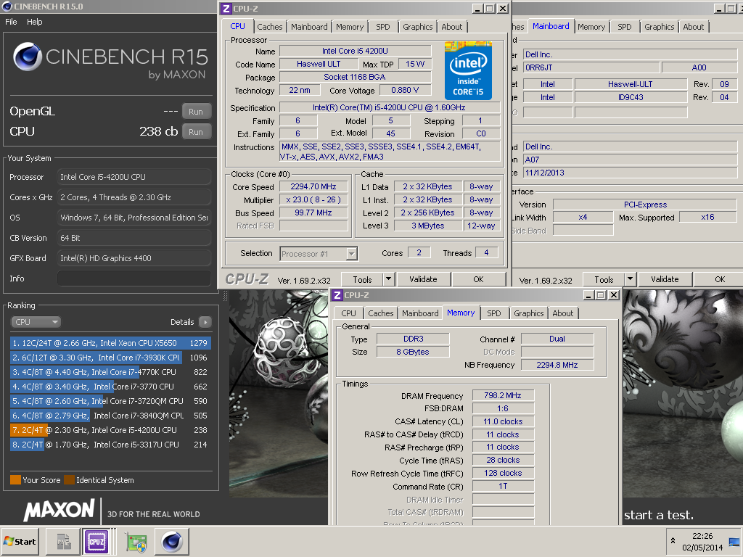Click the Intel Core i5 logo badge
The image size is (743, 557).
click(468, 70)
